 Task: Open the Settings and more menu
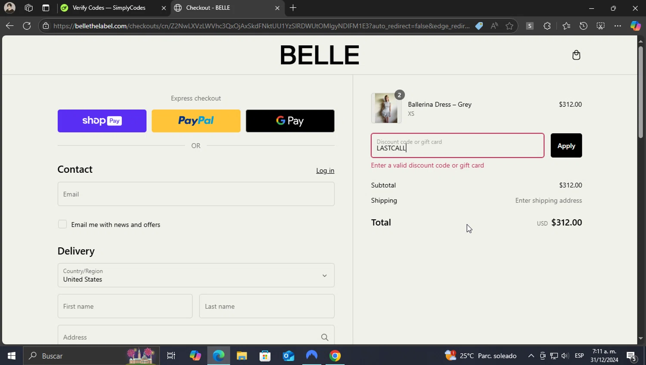[618, 26]
